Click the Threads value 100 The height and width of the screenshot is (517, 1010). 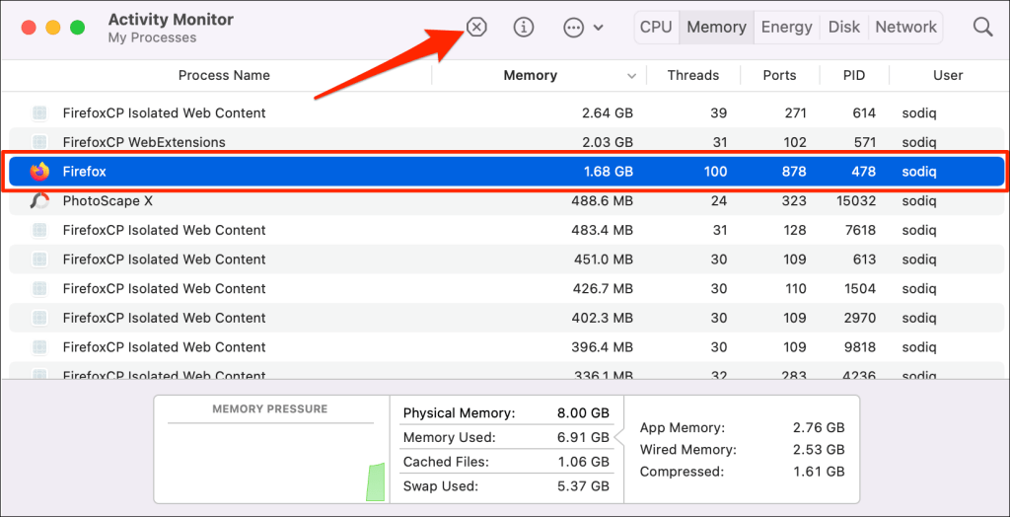715,172
